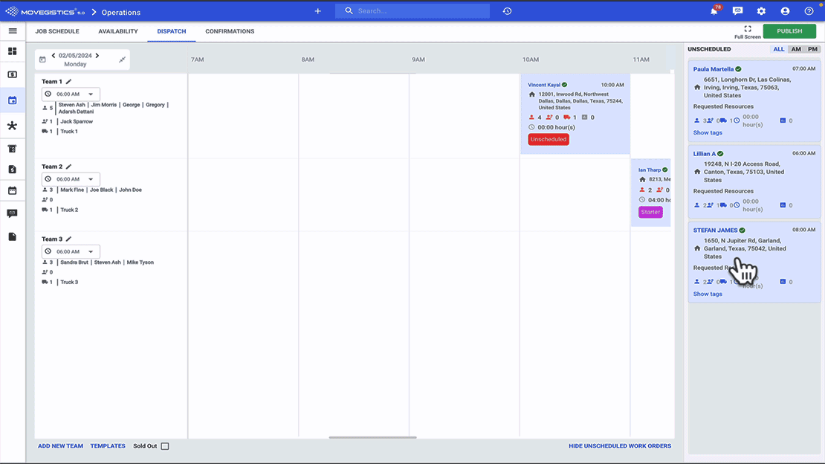Click the edit pencil next to Team 1
The width and height of the screenshot is (825, 464).
[x=69, y=82]
